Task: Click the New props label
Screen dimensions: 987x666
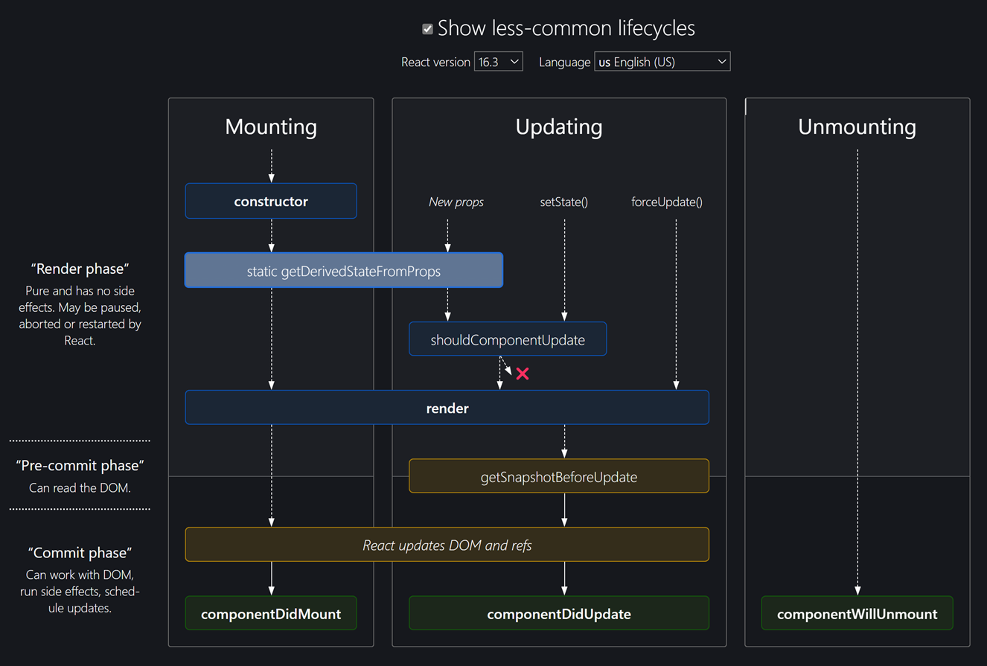Action: click(x=456, y=202)
